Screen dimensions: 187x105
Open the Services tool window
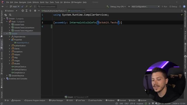[x=142, y=100]
